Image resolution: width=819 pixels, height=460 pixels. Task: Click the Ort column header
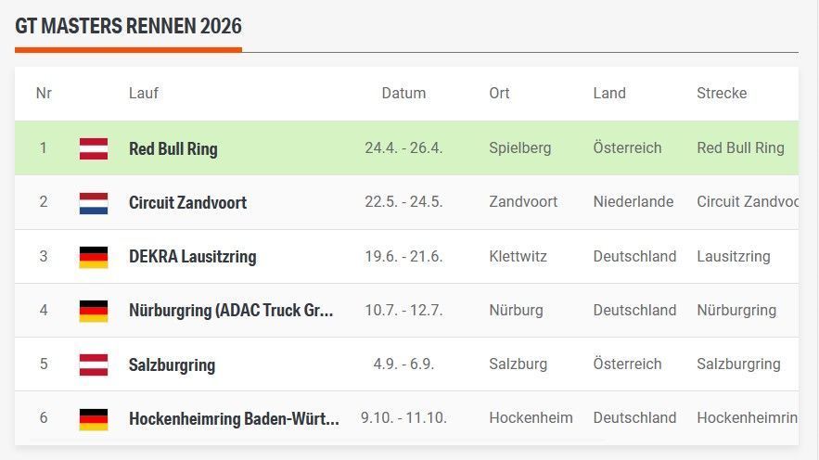pyautogui.click(x=499, y=93)
